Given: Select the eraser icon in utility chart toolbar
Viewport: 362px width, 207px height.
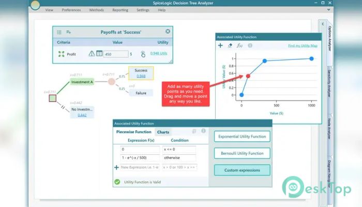Looking at the screenshot, I should tap(230, 46).
